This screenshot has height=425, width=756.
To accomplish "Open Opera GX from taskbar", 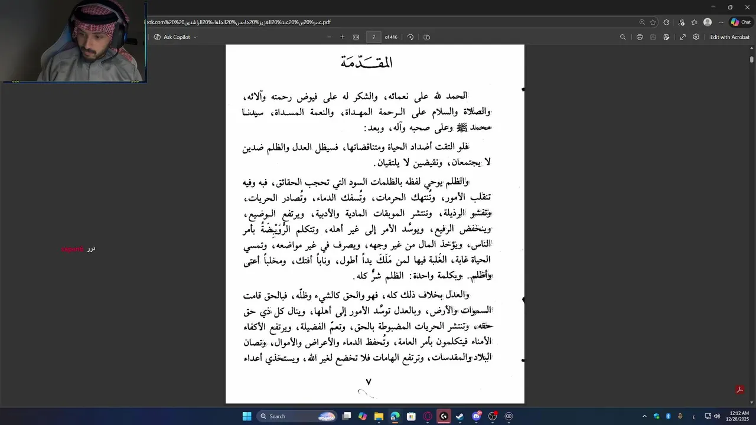I will tap(428, 416).
